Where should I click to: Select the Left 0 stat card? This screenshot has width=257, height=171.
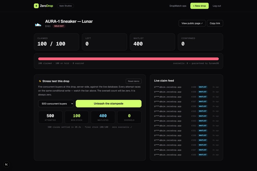[x=104, y=42]
